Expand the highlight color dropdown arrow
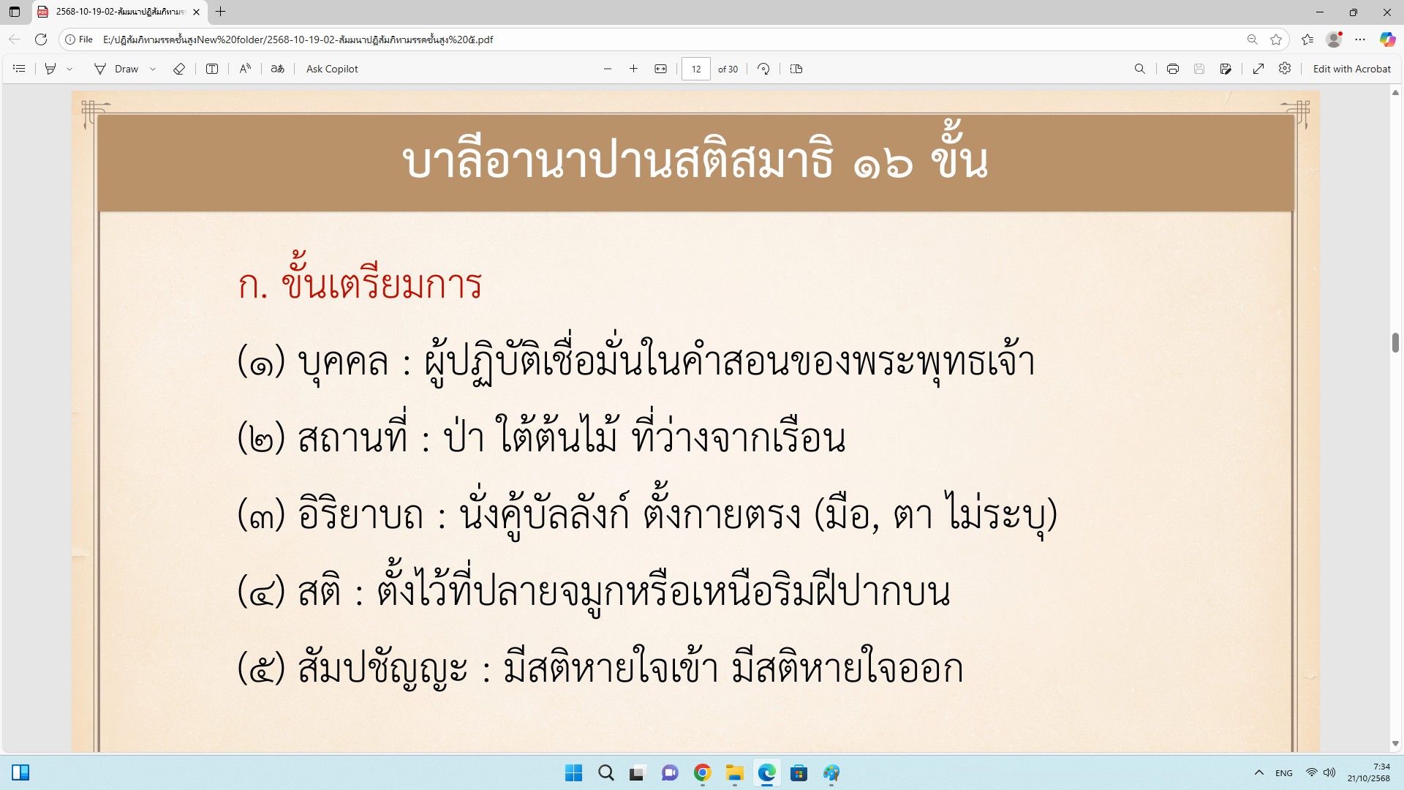This screenshot has width=1404, height=790. point(69,69)
